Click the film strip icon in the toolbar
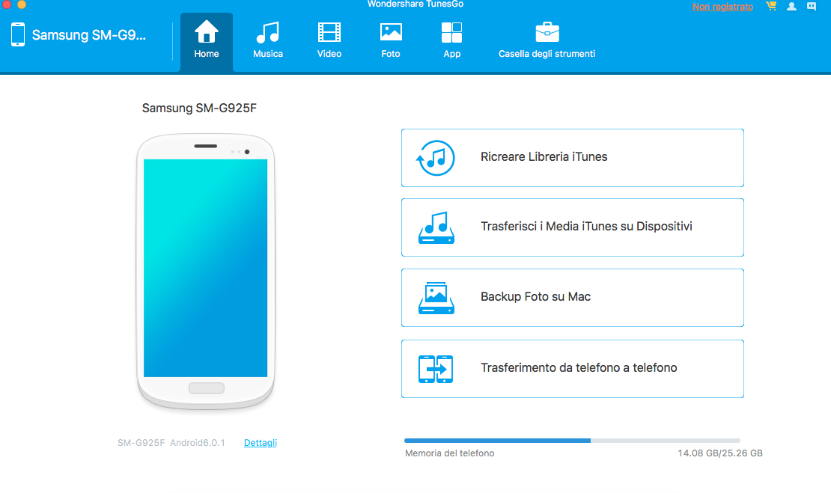The image size is (831, 493). [x=329, y=32]
